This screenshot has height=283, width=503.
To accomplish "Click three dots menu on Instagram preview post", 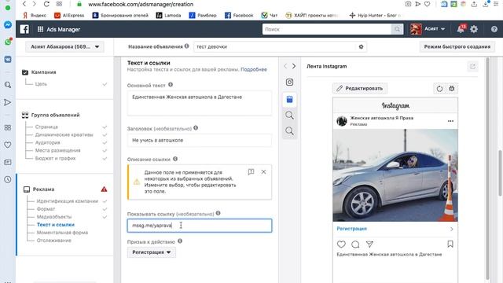I will coord(450,121).
